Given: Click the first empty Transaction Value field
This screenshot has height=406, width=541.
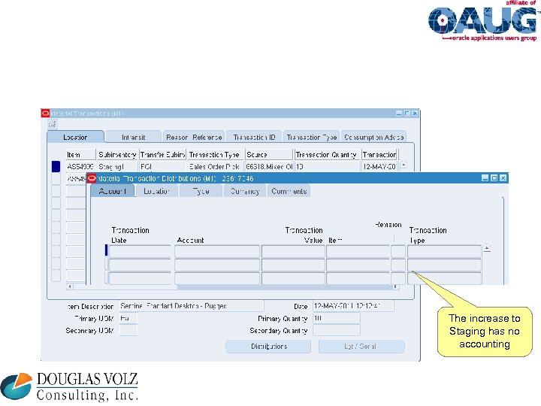Looking at the screenshot, I should coord(293,251).
